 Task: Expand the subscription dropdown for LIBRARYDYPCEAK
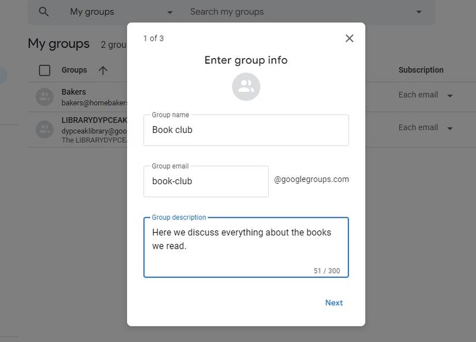click(449, 128)
